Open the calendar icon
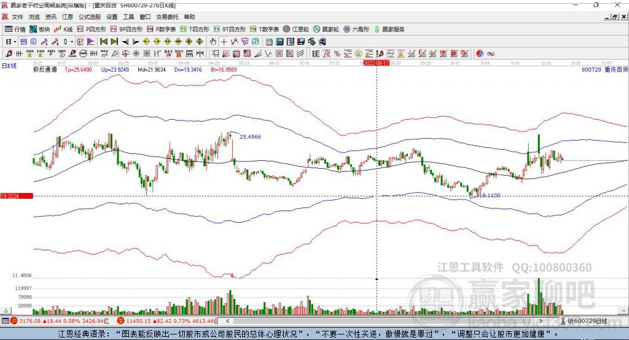This screenshot has width=629, height=340. click(x=269, y=42)
